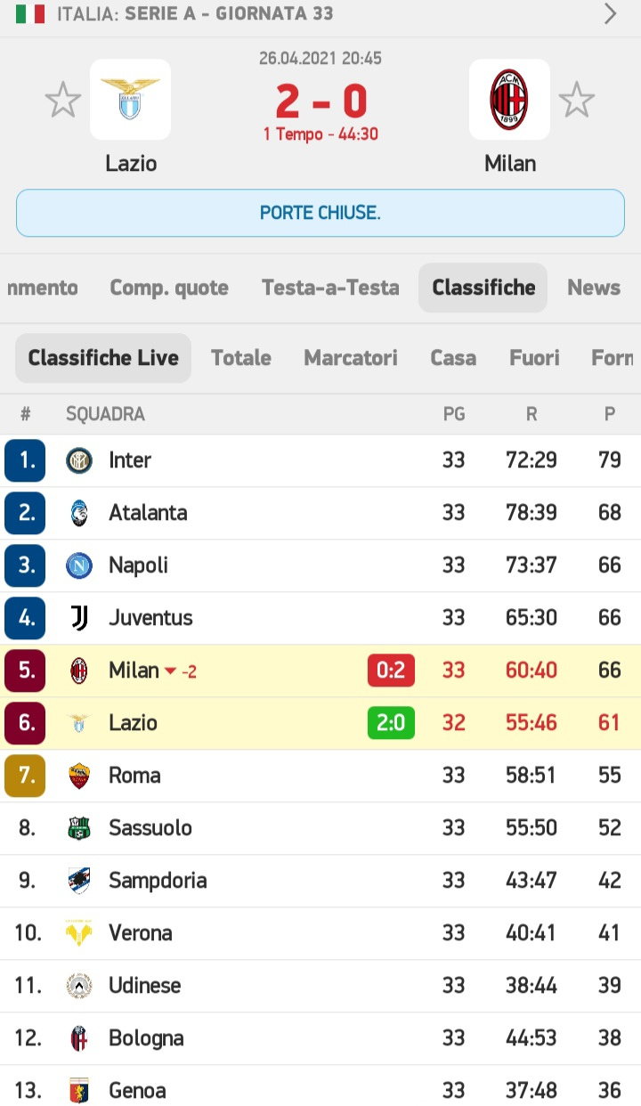Select the Atalanta logo in the table
The height and width of the screenshot is (1106, 641).
pos(79,513)
